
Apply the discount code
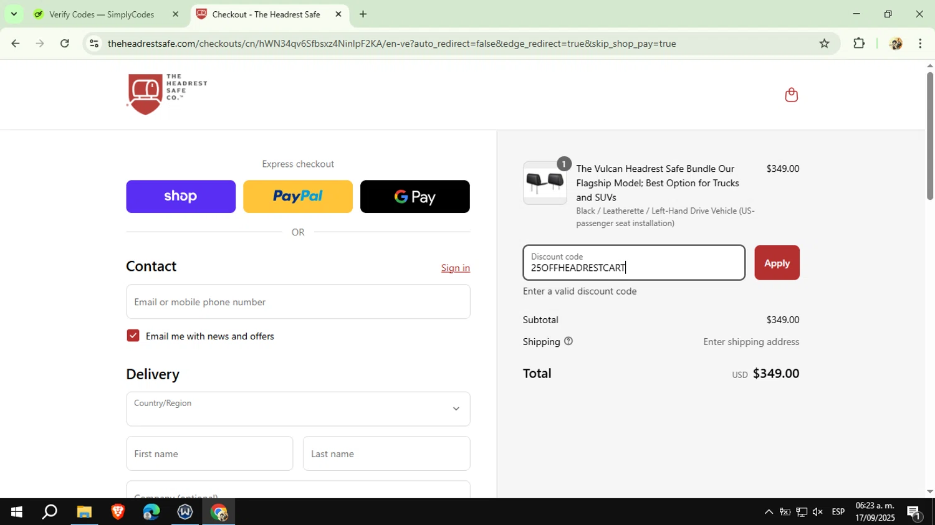pyautogui.click(x=777, y=263)
